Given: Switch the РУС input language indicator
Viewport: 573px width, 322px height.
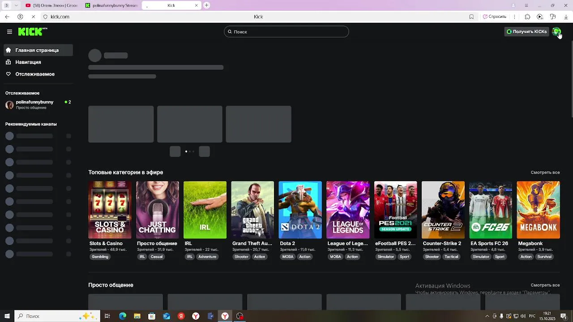Looking at the screenshot, I should [532, 316].
